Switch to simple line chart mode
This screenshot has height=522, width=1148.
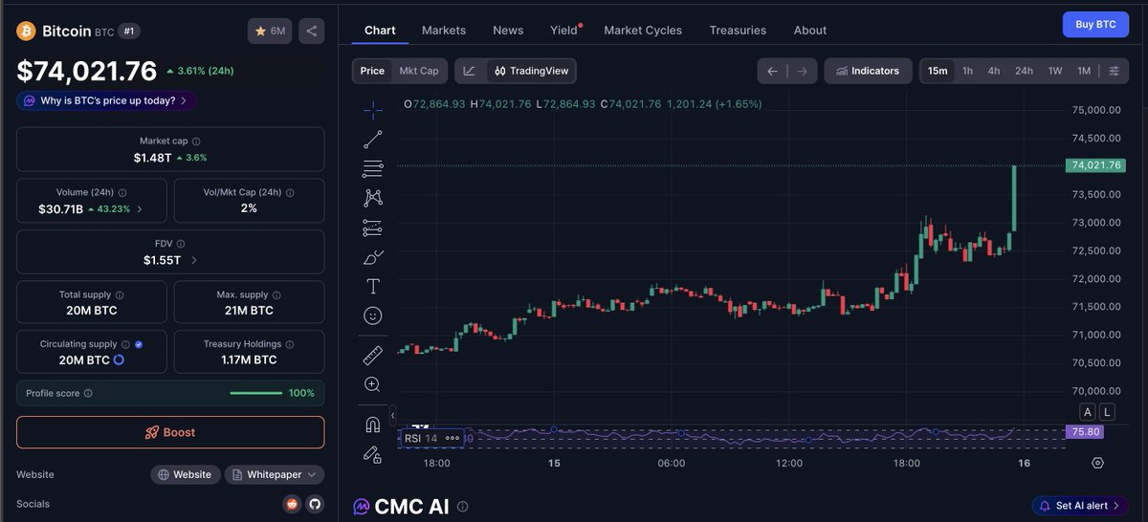pyautogui.click(x=470, y=71)
